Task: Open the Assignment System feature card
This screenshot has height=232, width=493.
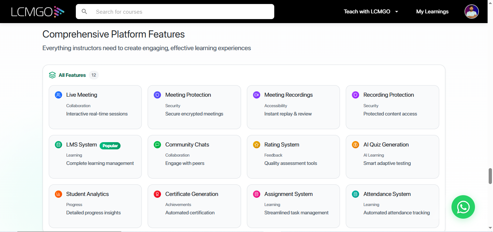Action: [x=293, y=206]
